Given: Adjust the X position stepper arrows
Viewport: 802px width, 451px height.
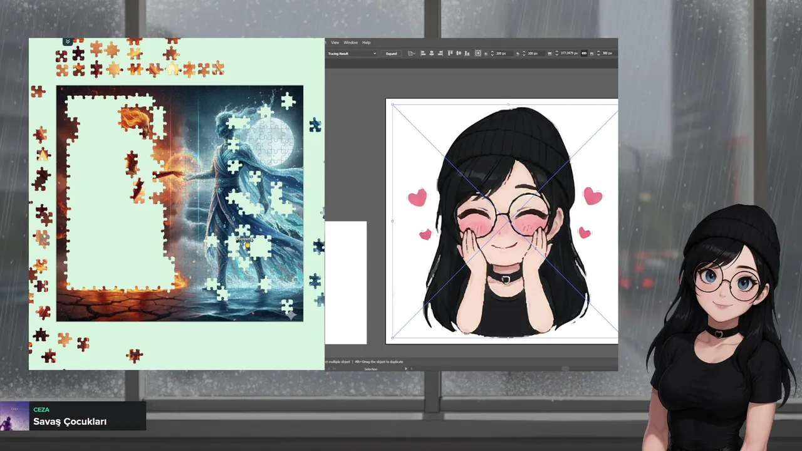Looking at the screenshot, I should click(492, 53).
